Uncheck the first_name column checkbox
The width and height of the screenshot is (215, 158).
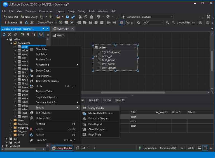click(99, 60)
